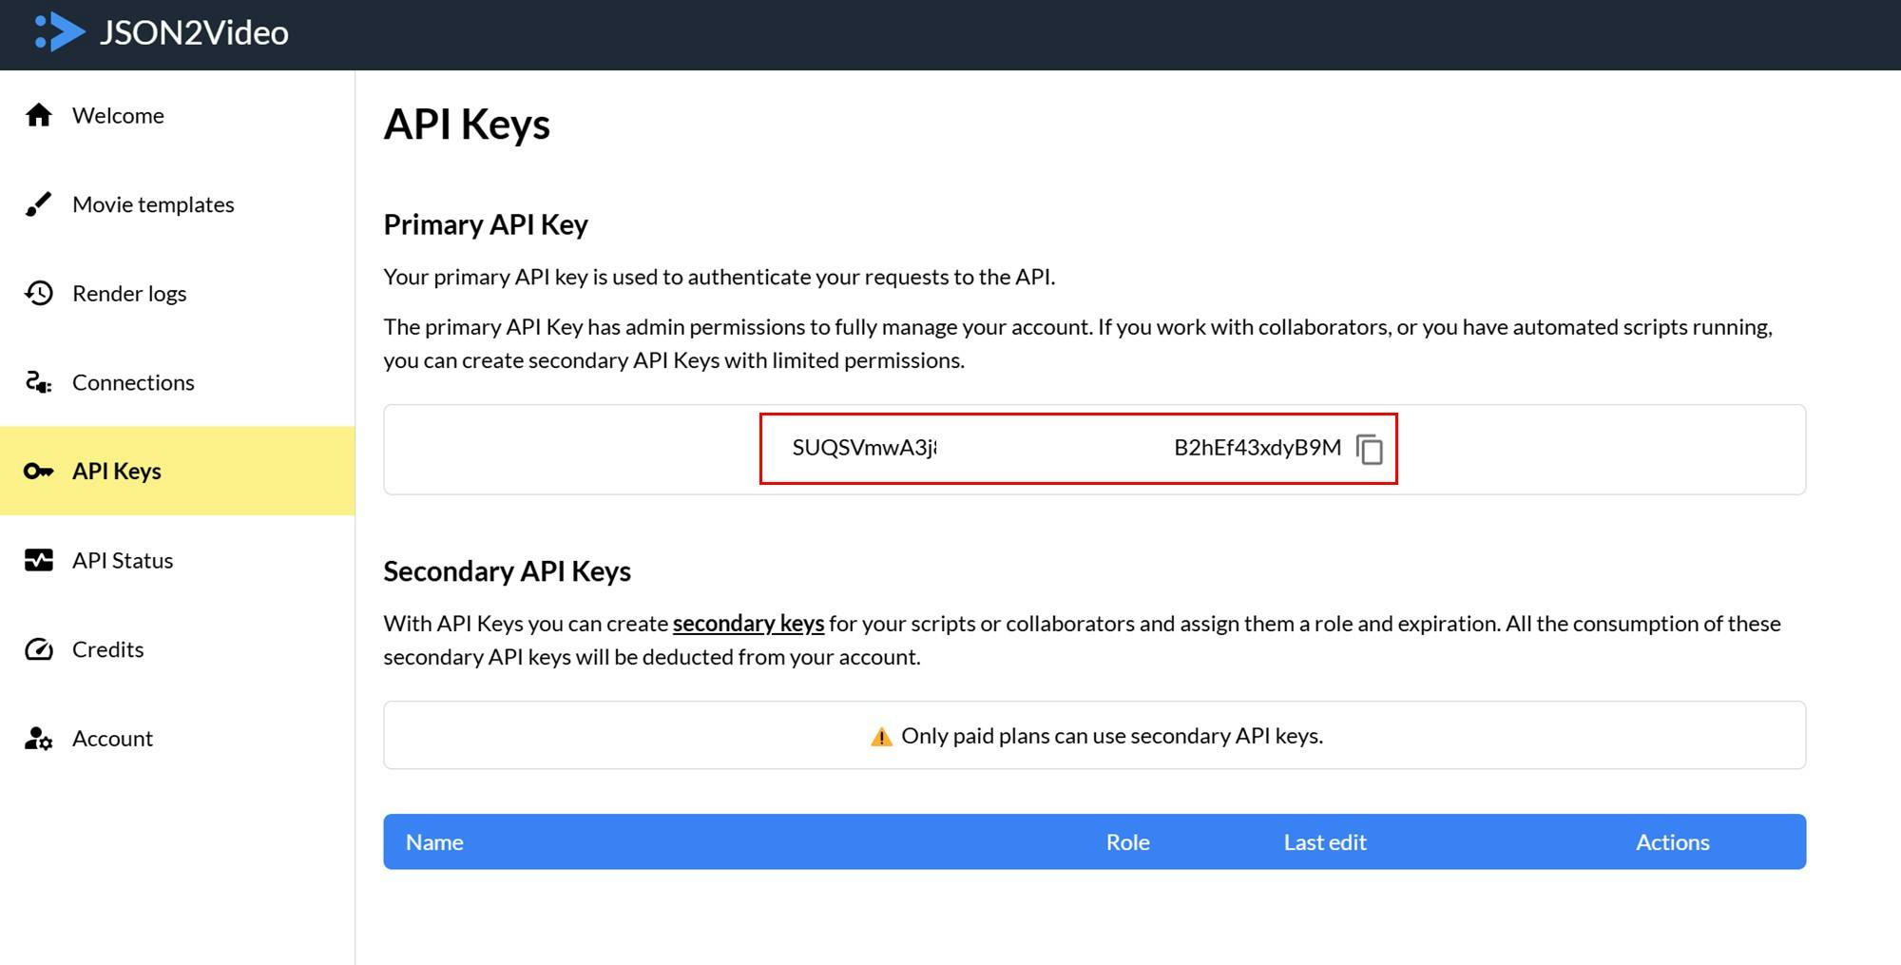Click the heartbeat monitor icon for API Status
The width and height of the screenshot is (1901, 965).
pos(39,560)
